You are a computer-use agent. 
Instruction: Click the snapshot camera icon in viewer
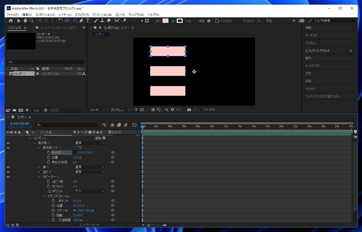click(189, 109)
